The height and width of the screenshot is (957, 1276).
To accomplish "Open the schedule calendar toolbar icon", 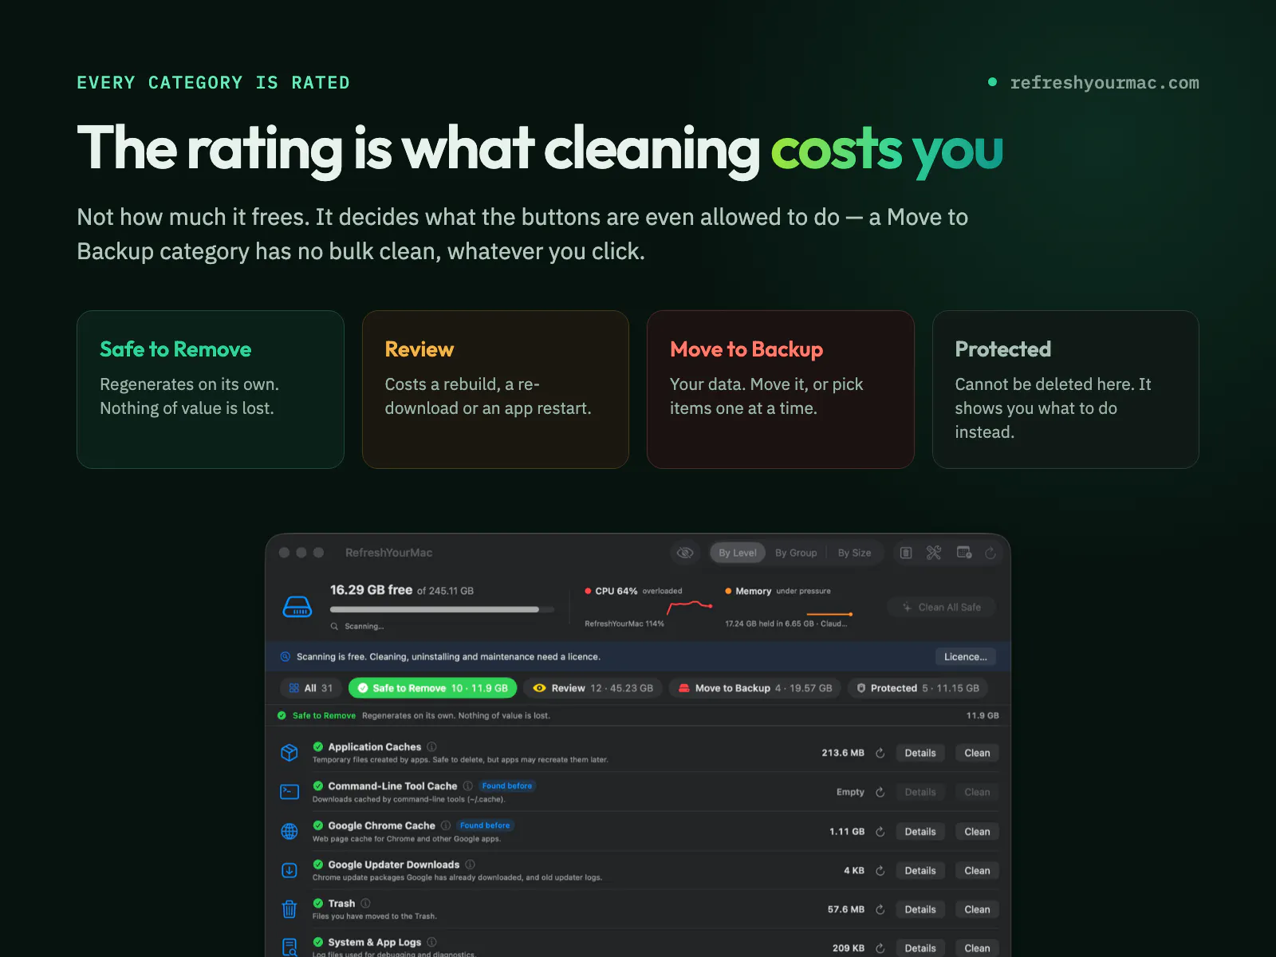I will pyautogui.click(x=964, y=553).
